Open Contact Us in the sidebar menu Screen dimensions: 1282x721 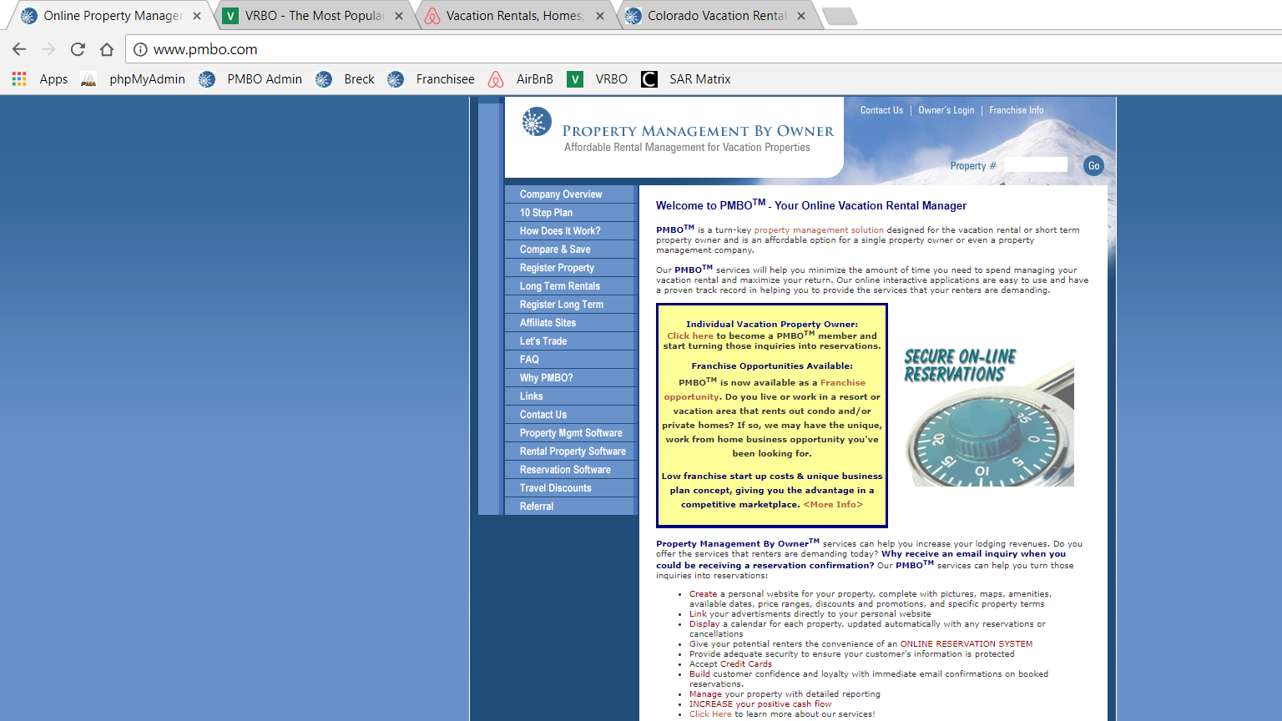click(571, 414)
